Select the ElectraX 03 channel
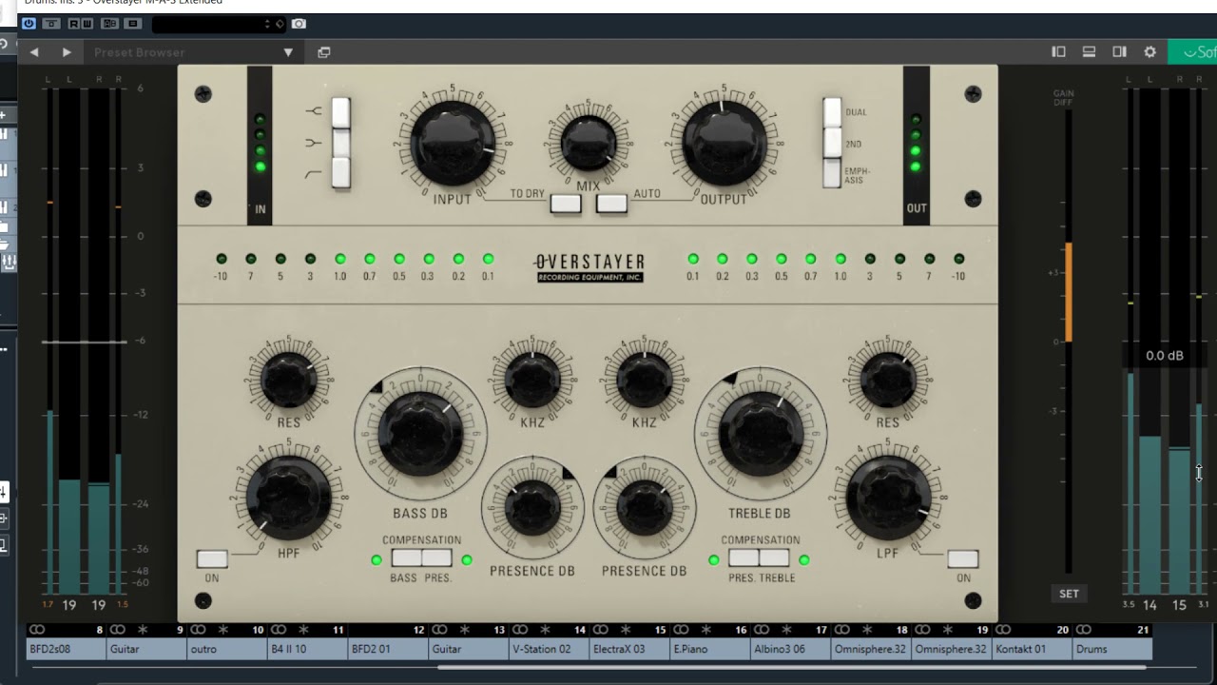The height and width of the screenshot is (685, 1217). point(629,650)
